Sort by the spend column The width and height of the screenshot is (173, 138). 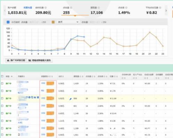(x=117, y=76)
